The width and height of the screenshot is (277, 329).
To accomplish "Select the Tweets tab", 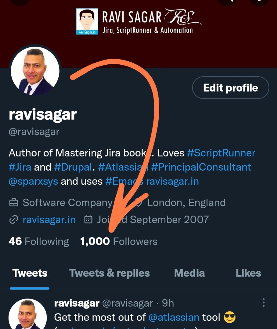I will point(30,273).
